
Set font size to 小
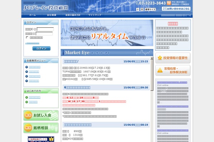point(138,9)
